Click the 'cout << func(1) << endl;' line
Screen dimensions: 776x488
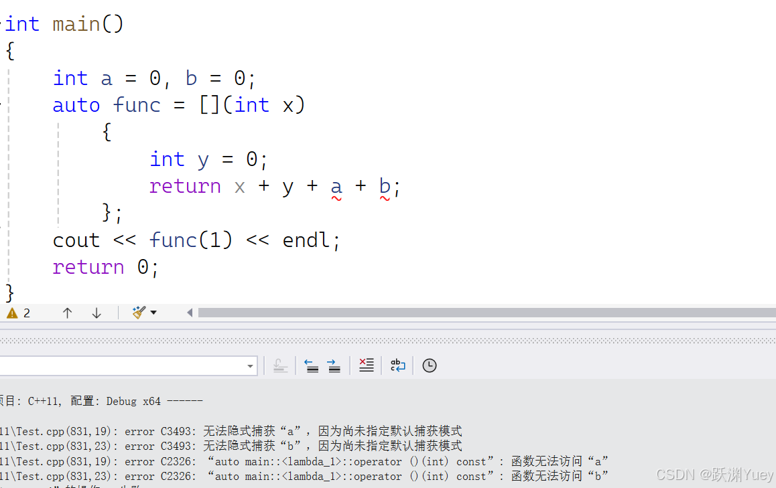pos(196,240)
